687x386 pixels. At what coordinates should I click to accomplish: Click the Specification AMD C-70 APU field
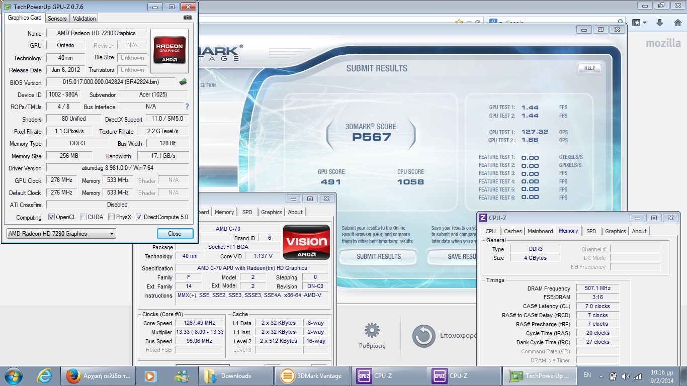[x=252, y=268]
